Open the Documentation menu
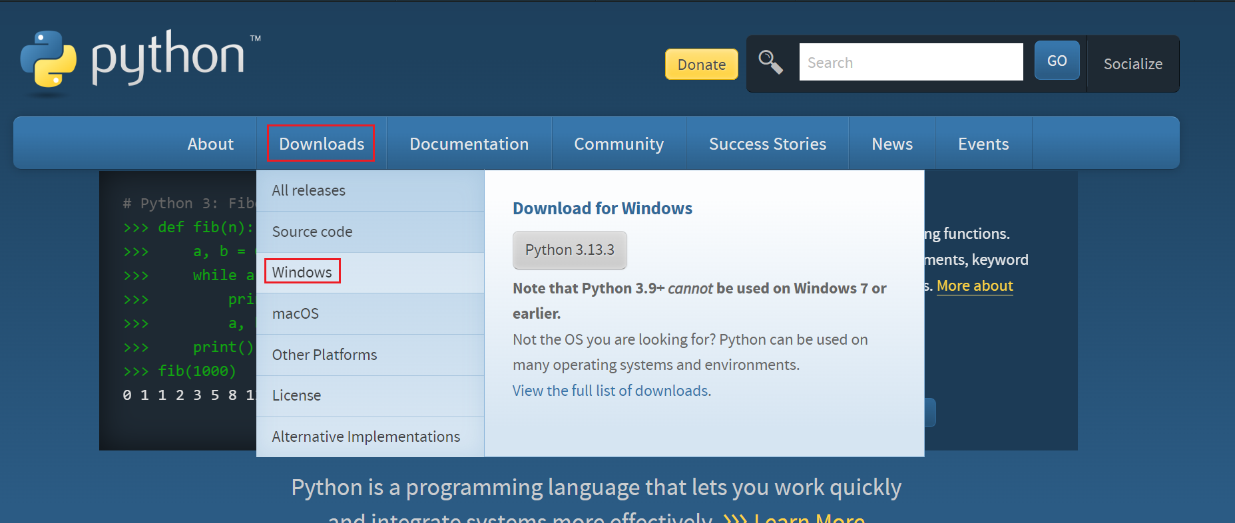Screen dimensions: 1235x523 click(x=469, y=144)
